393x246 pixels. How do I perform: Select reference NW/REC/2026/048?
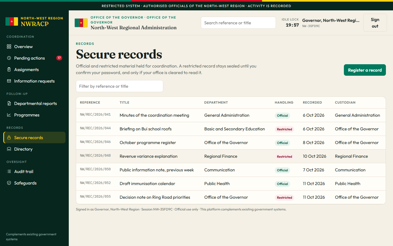tap(95, 156)
